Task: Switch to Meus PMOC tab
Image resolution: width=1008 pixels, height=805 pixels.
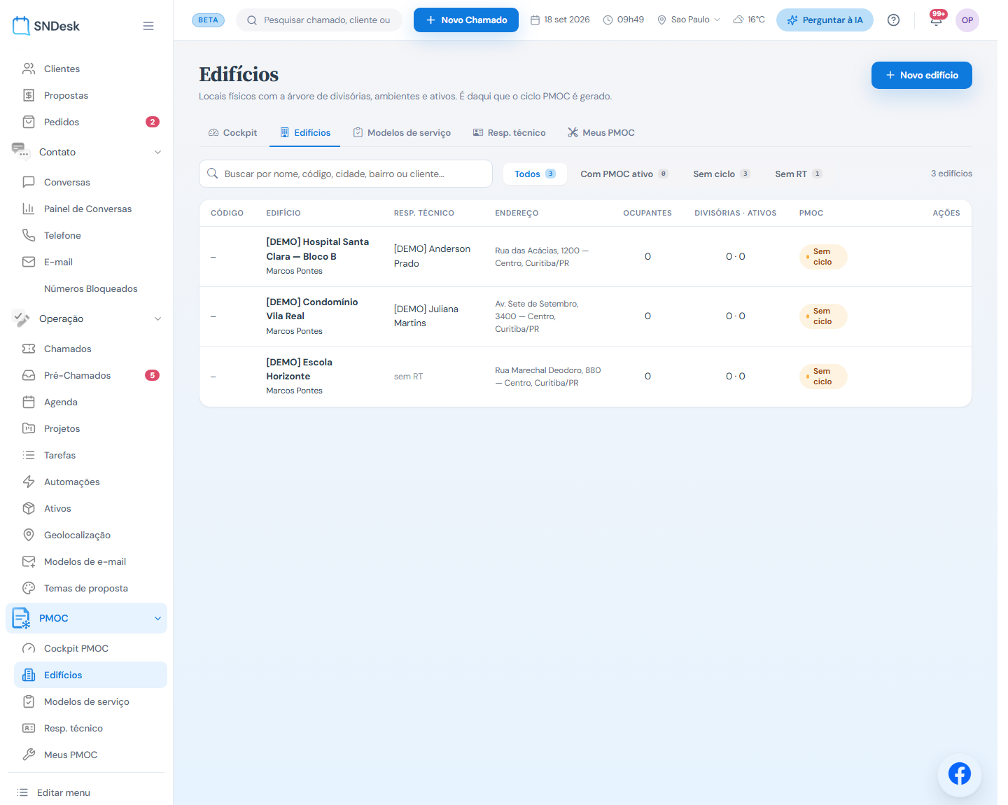Action: [x=601, y=132]
